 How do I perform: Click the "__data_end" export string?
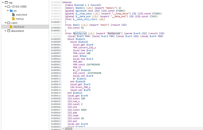(x=119, y=16)
